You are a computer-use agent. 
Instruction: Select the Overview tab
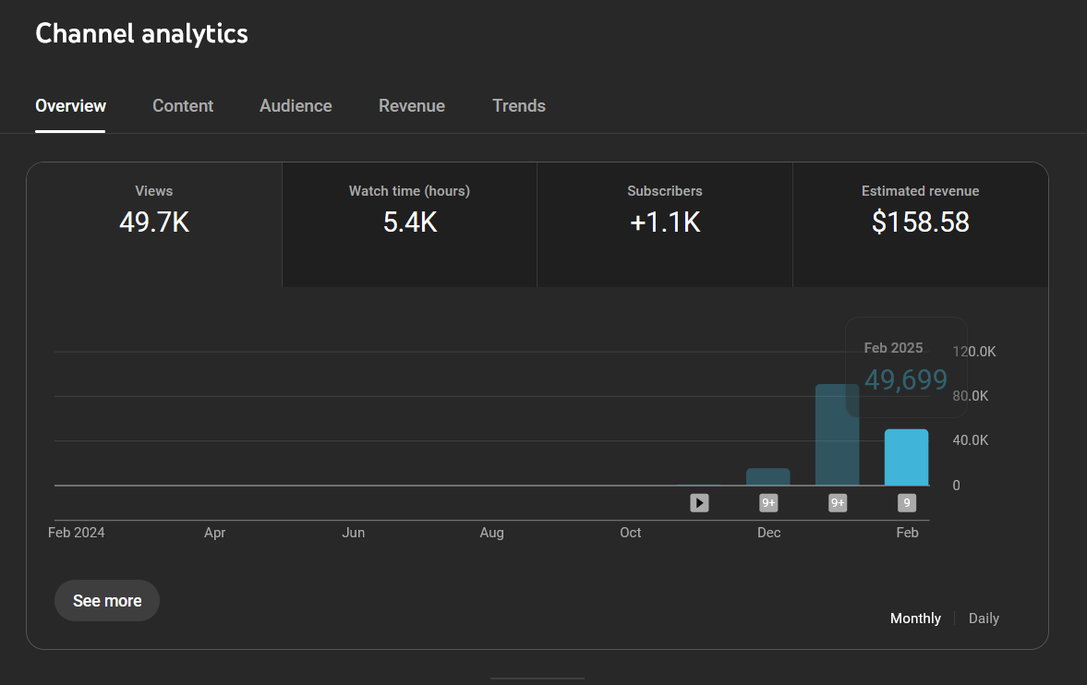[x=70, y=106]
